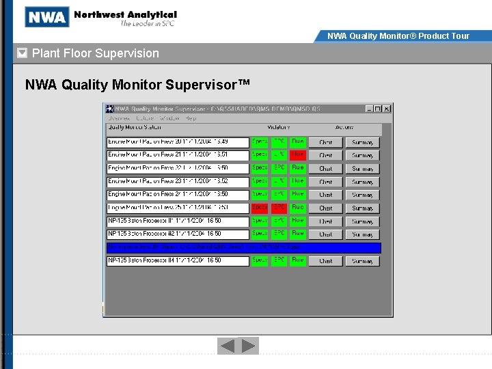Open Chart for Engine Mount Press 24

(326, 195)
